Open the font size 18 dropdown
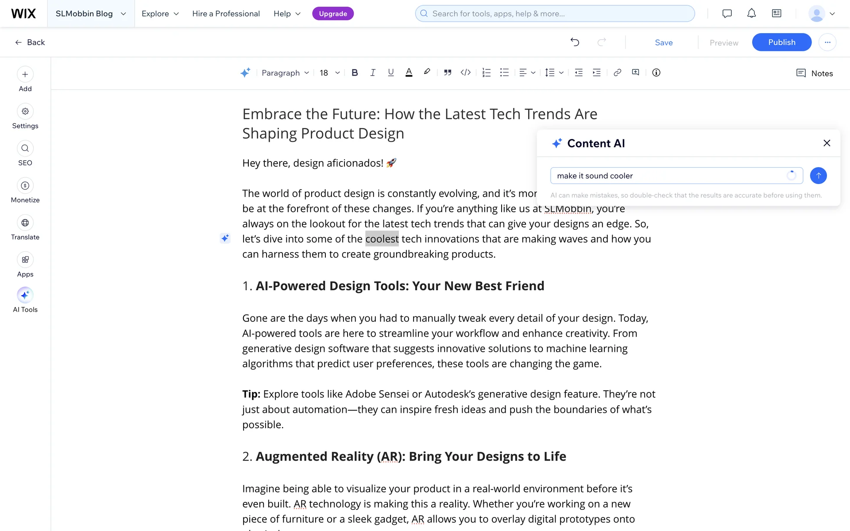Screen dimensions: 850x531 click(329, 73)
